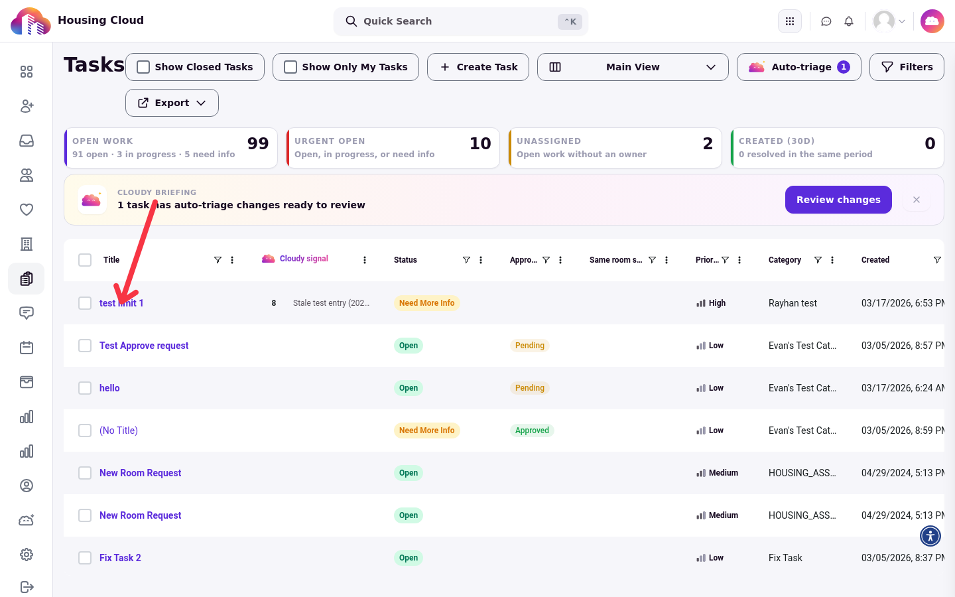955x597 pixels.
Task: Open the dashboard grid icon in sidebar
Action: click(x=27, y=72)
